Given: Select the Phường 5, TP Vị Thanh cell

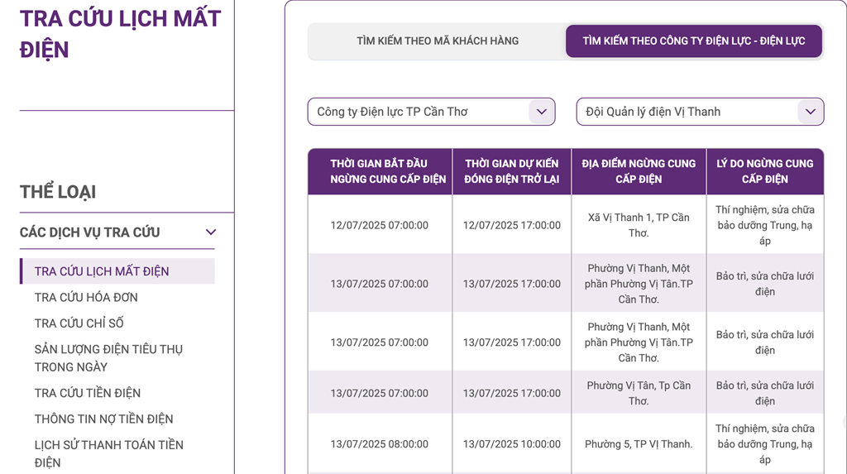Looking at the screenshot, I should pyautogui.click(x=639, y=444).
